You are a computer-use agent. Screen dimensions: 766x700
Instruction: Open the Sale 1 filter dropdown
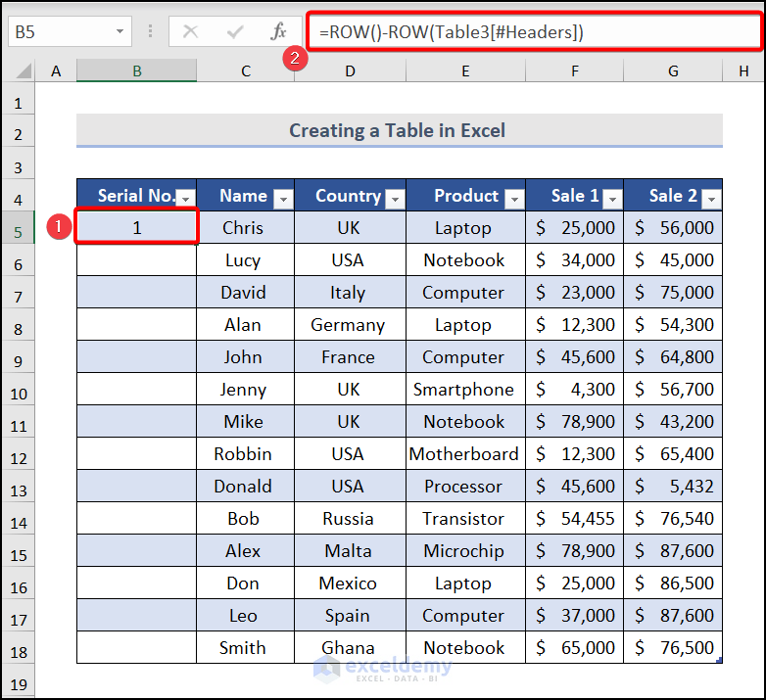[x=612, y=199]
